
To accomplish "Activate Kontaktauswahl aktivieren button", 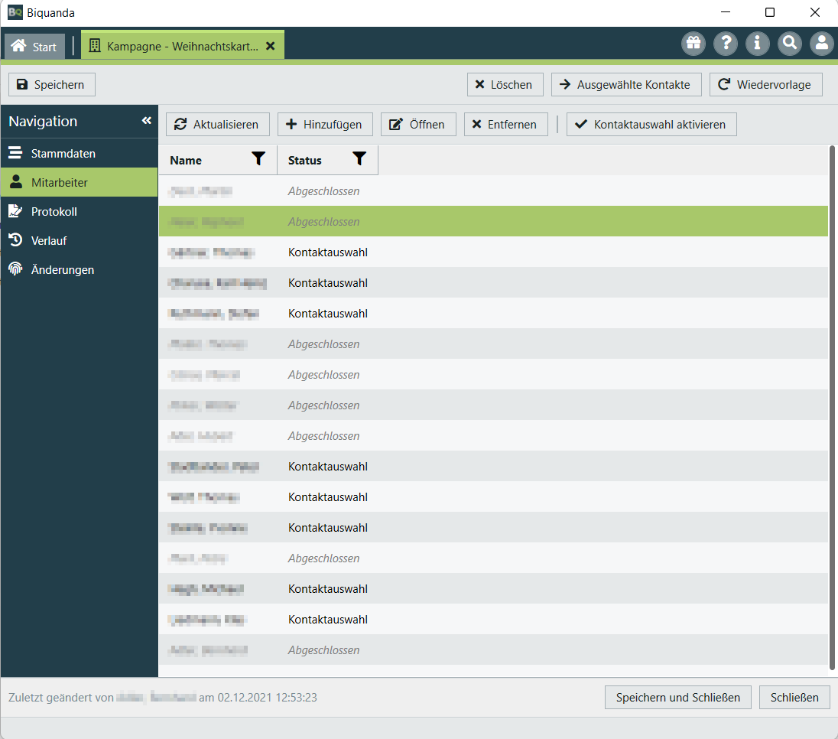I will tap(651, 125).
